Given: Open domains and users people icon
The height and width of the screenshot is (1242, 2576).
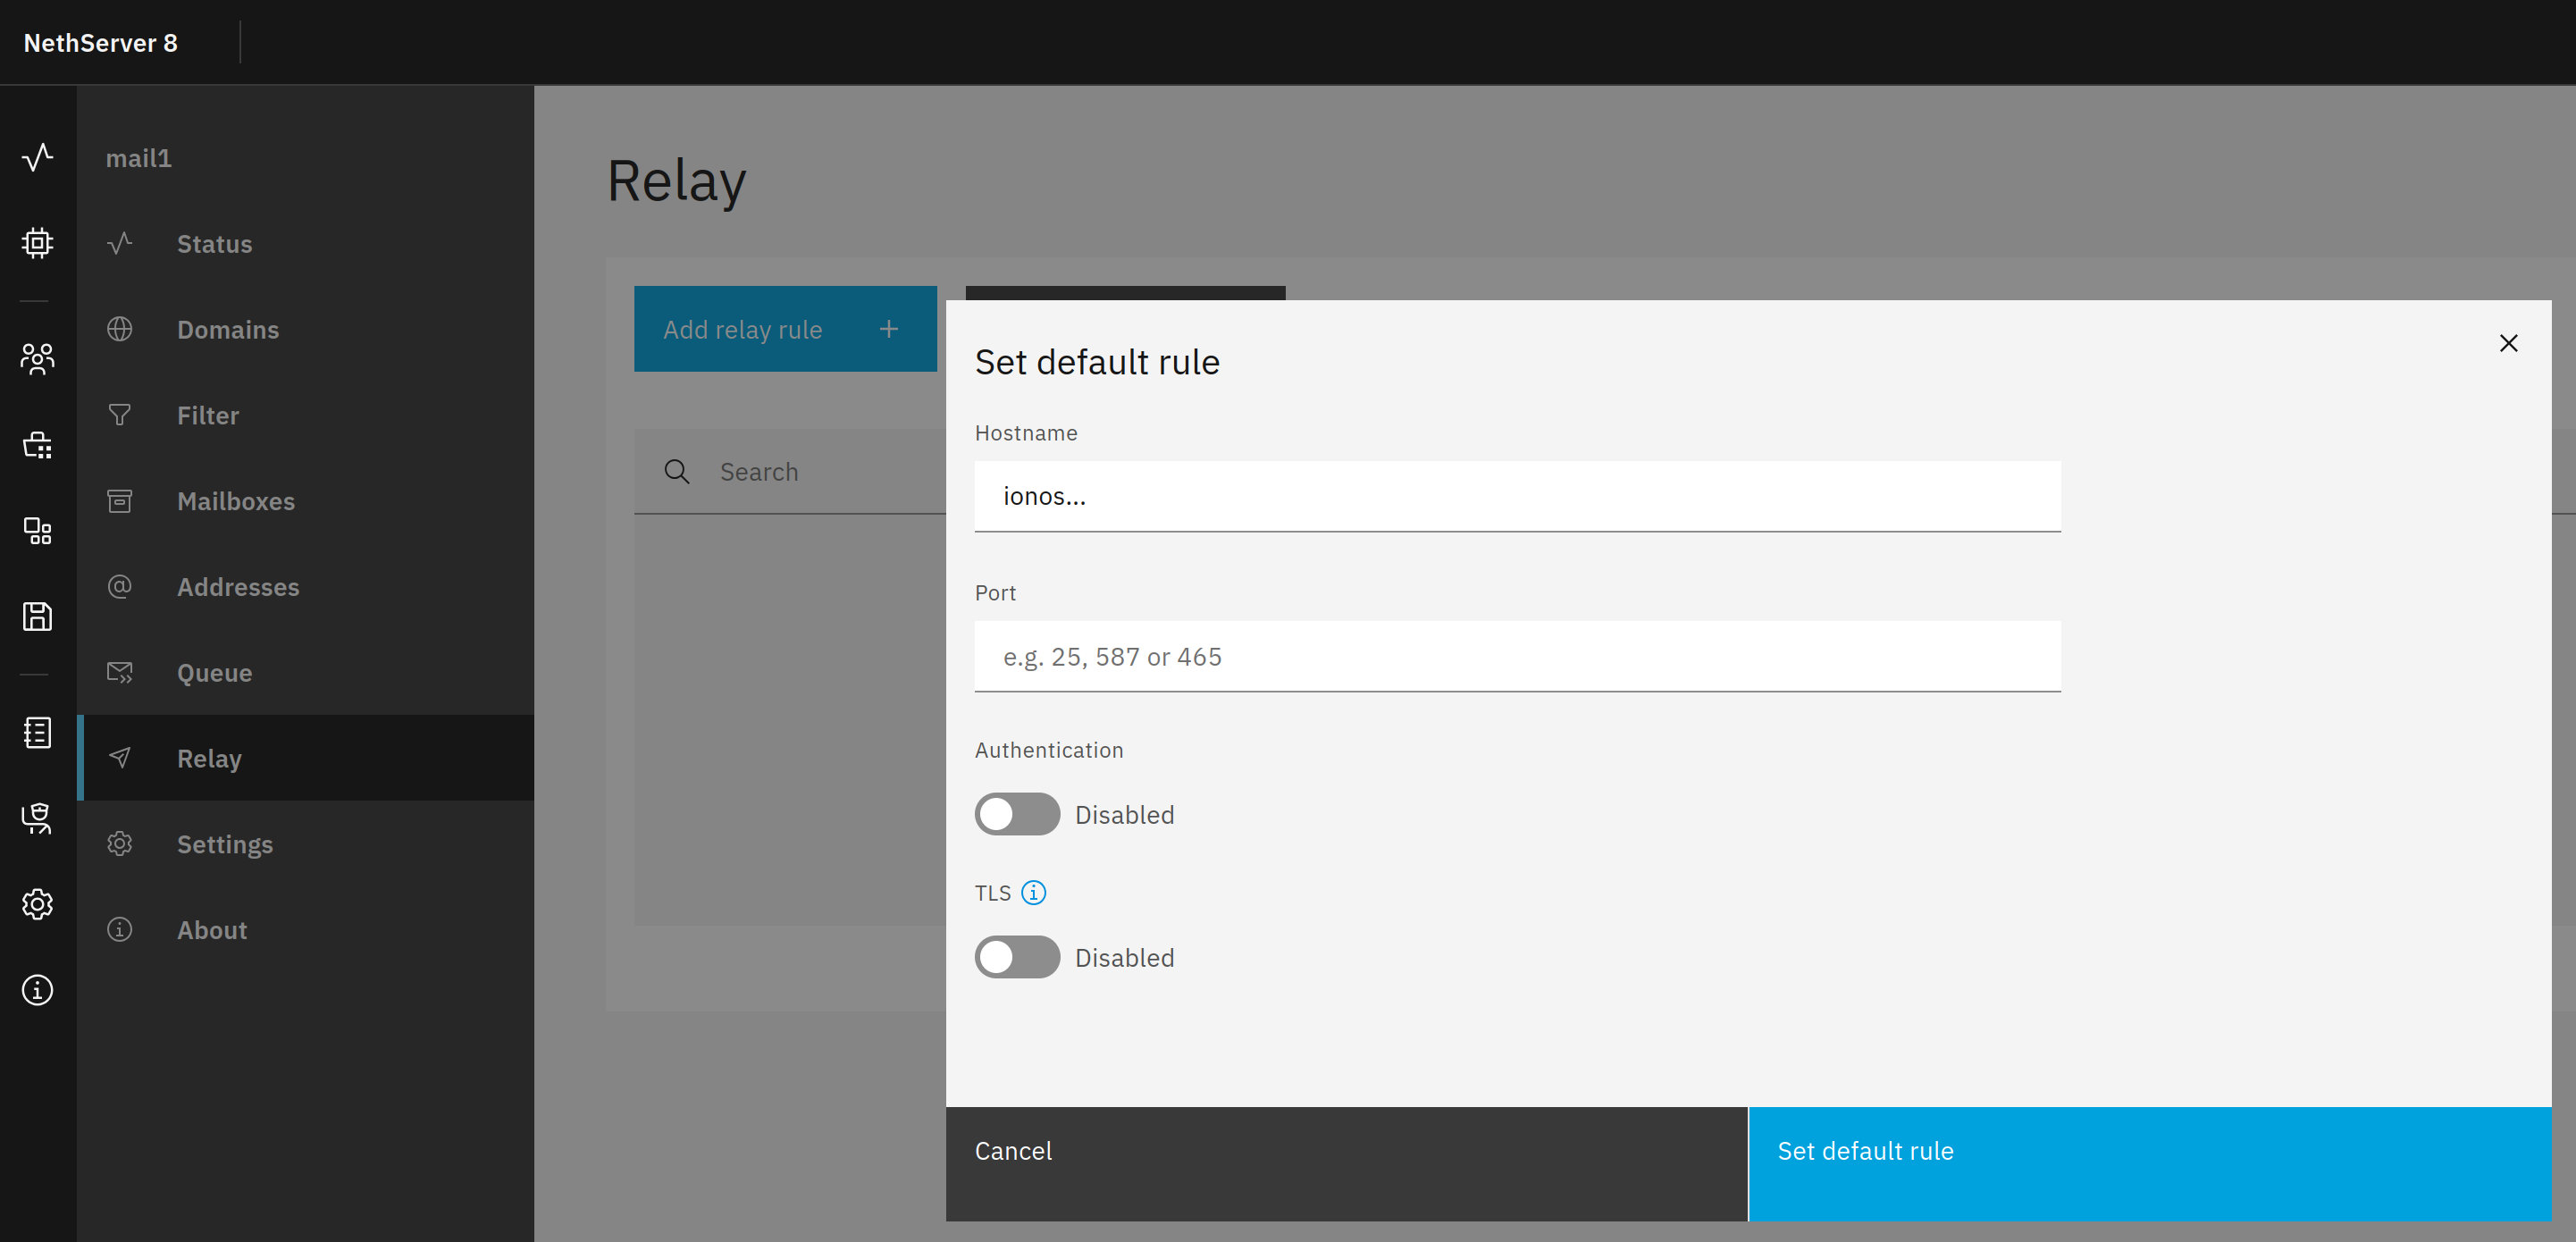Looking at the screenshot, I should [37, 358].
